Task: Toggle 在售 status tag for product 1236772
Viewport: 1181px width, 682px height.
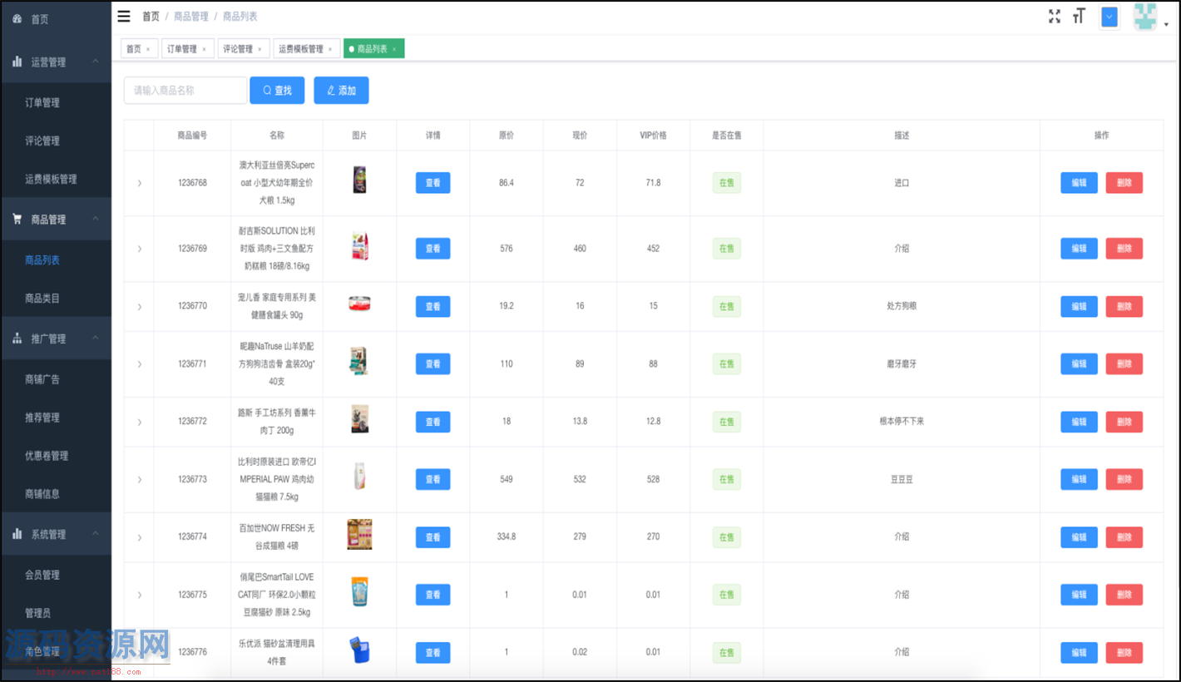Action: click(726, 422)
